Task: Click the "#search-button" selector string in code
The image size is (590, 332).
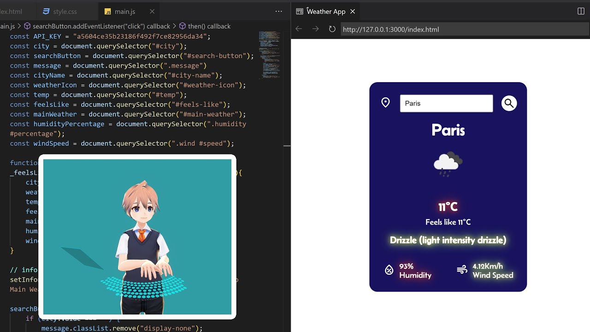Action: tap(214, 56)
